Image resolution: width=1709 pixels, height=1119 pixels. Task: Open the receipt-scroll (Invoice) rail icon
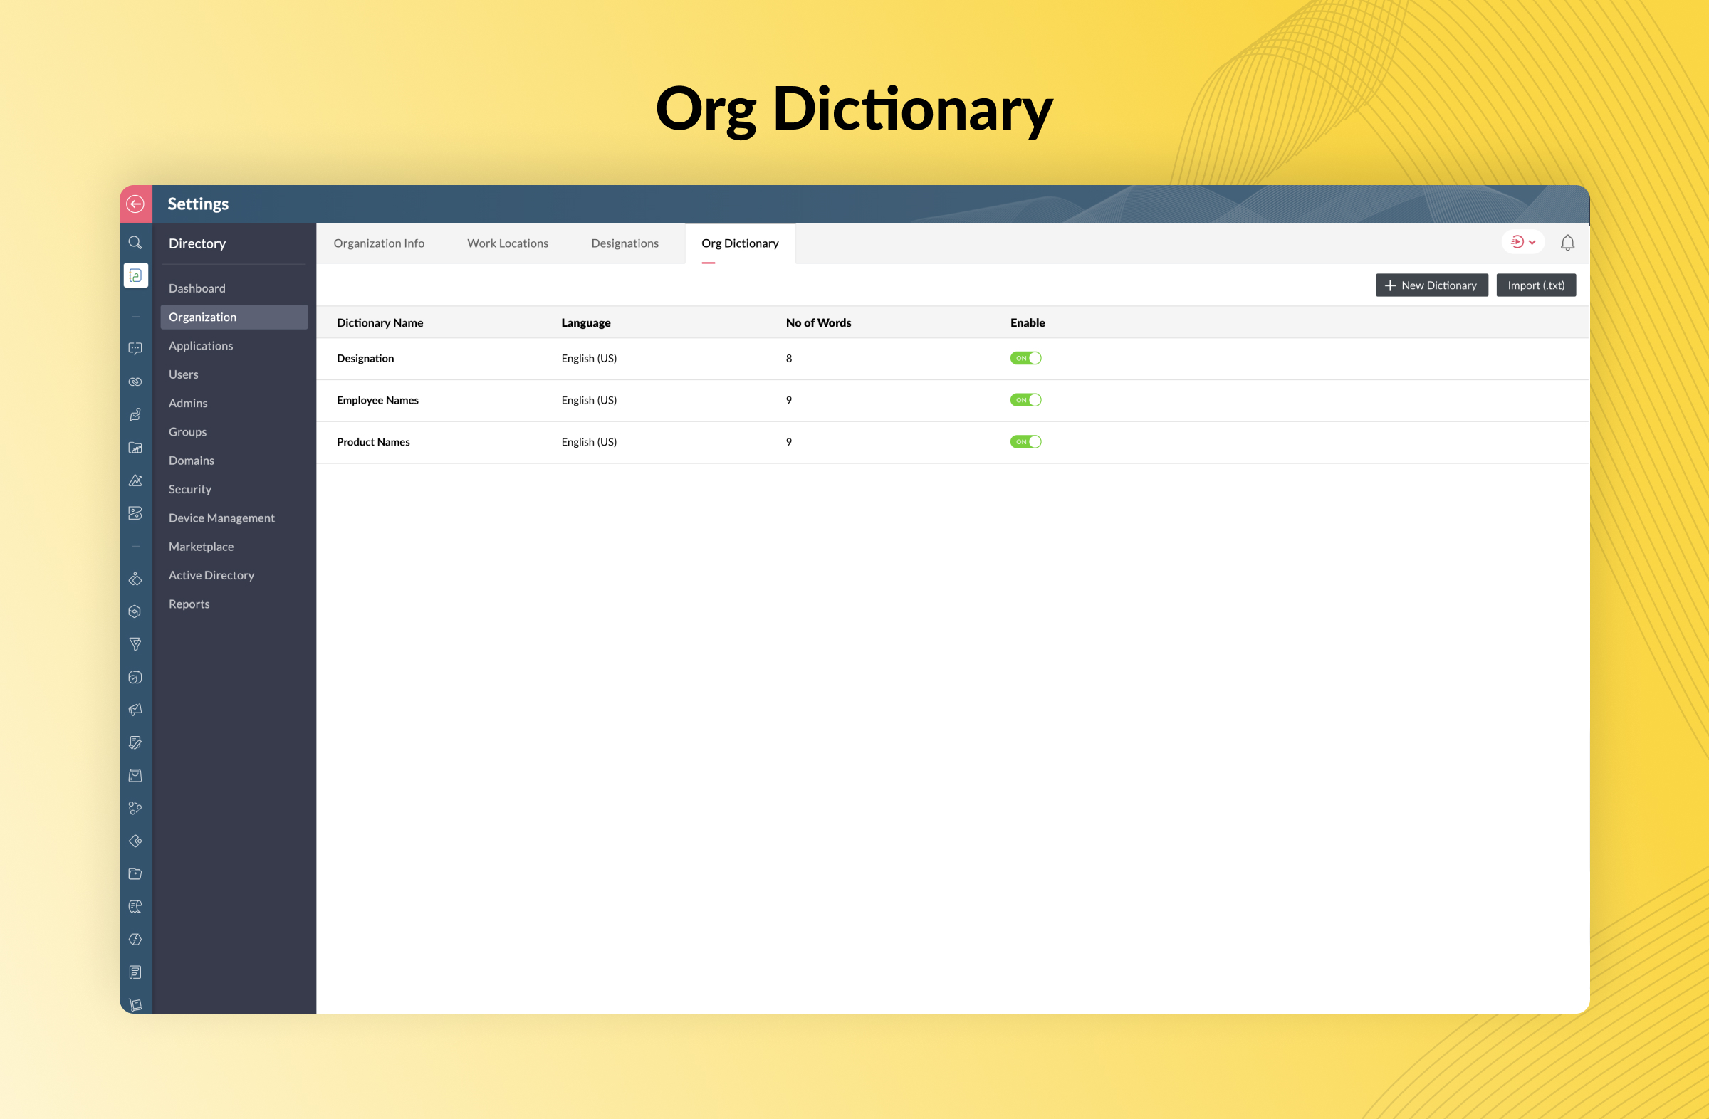[x=135, y=907]
